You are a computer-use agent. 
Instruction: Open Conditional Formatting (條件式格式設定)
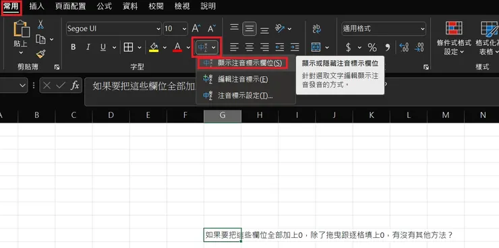point(454,38)
